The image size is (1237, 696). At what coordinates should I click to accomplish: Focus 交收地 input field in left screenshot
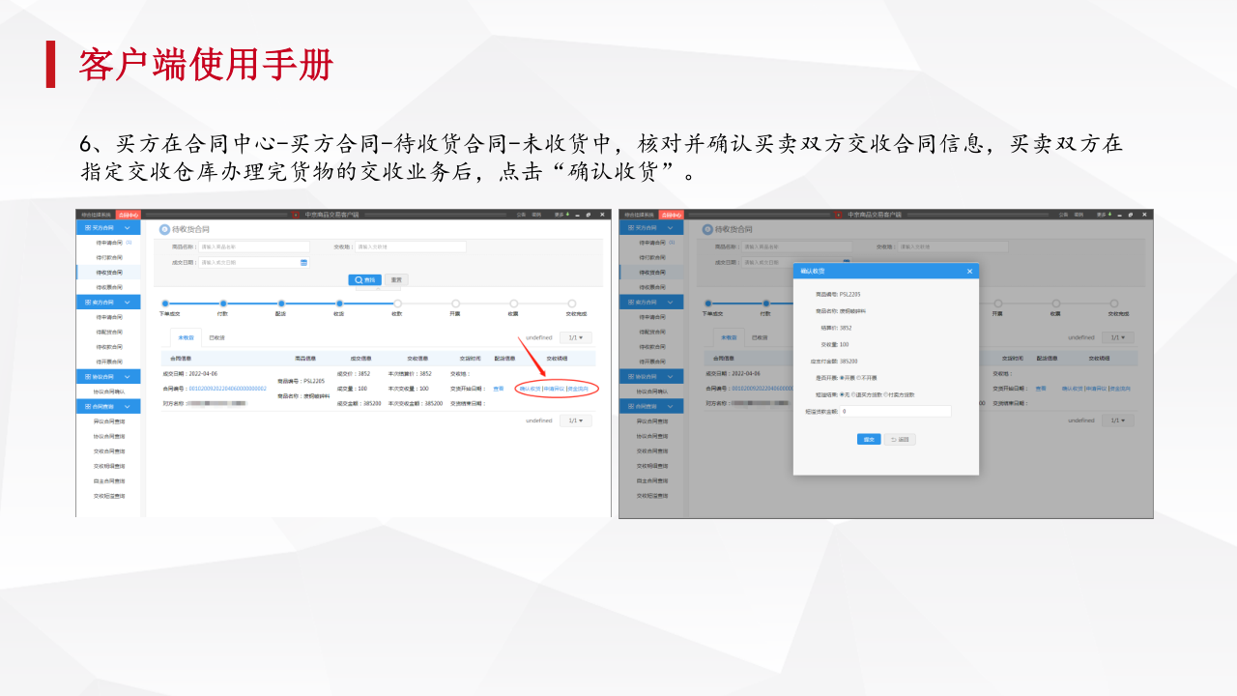(410, 246)
